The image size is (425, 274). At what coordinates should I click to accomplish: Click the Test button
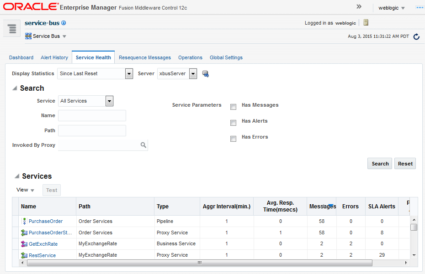point(52,190)
